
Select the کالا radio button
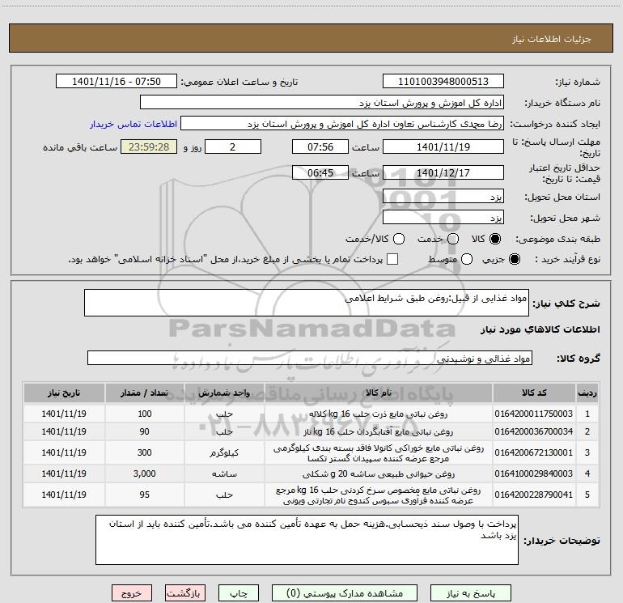(495, 239)
